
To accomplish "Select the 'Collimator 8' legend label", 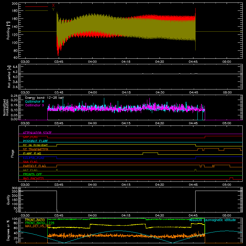I will coord(34,101).
